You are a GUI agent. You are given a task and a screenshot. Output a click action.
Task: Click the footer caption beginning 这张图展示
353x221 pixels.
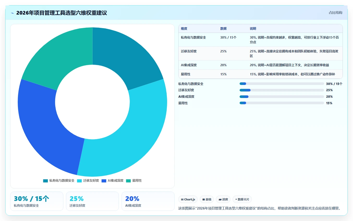260,208
